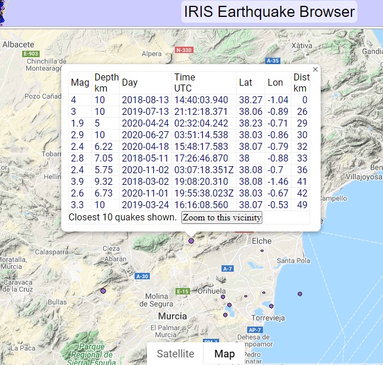This screenshot has height=365, width=383.
Task: Click the Albacete city label
Action: click(18, 45)
